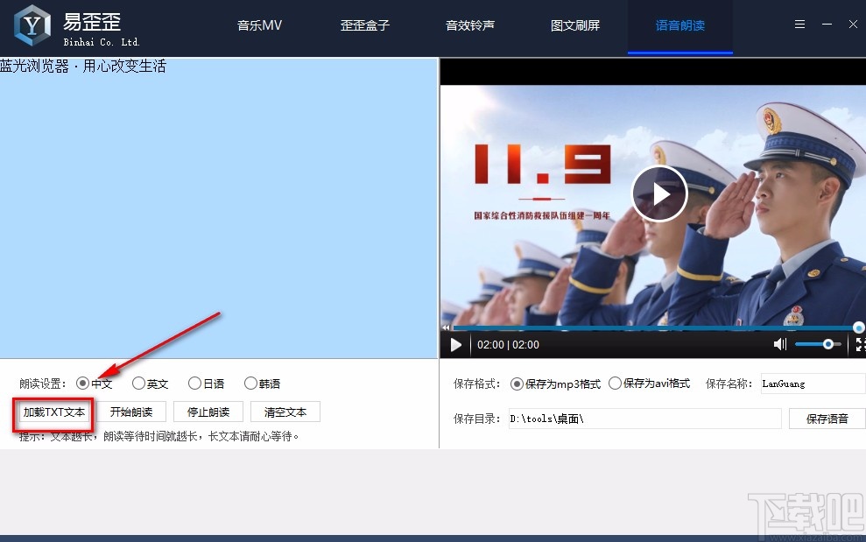Viewport: 866px width, 542px height.
Task: Mute audio using the speaker icon
Action: tap(779, 344)
